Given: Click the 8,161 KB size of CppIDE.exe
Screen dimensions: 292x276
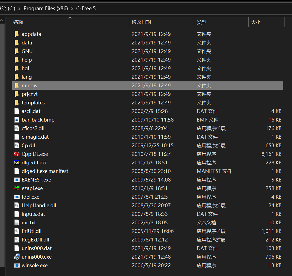Looking at the screenshot, I should point(271,154).
